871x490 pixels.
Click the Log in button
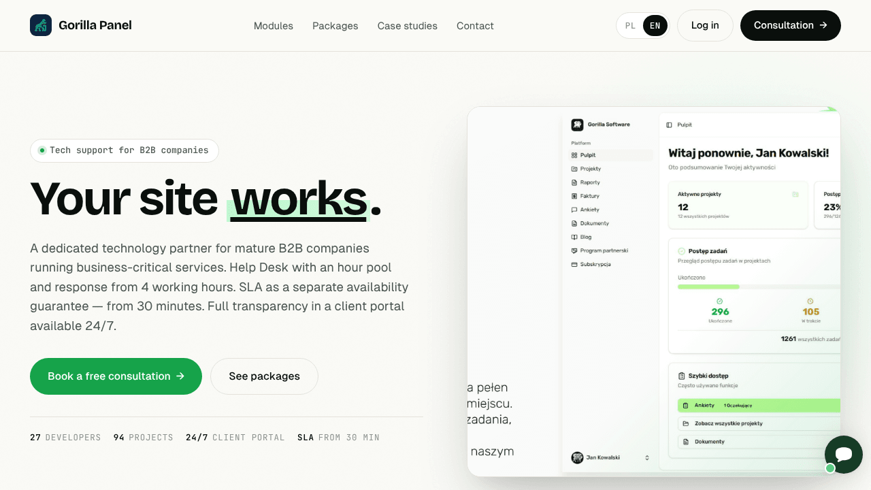(x=705, y=25)
